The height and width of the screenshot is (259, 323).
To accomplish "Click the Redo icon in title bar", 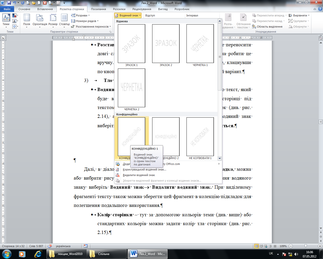I will (23, 3).
